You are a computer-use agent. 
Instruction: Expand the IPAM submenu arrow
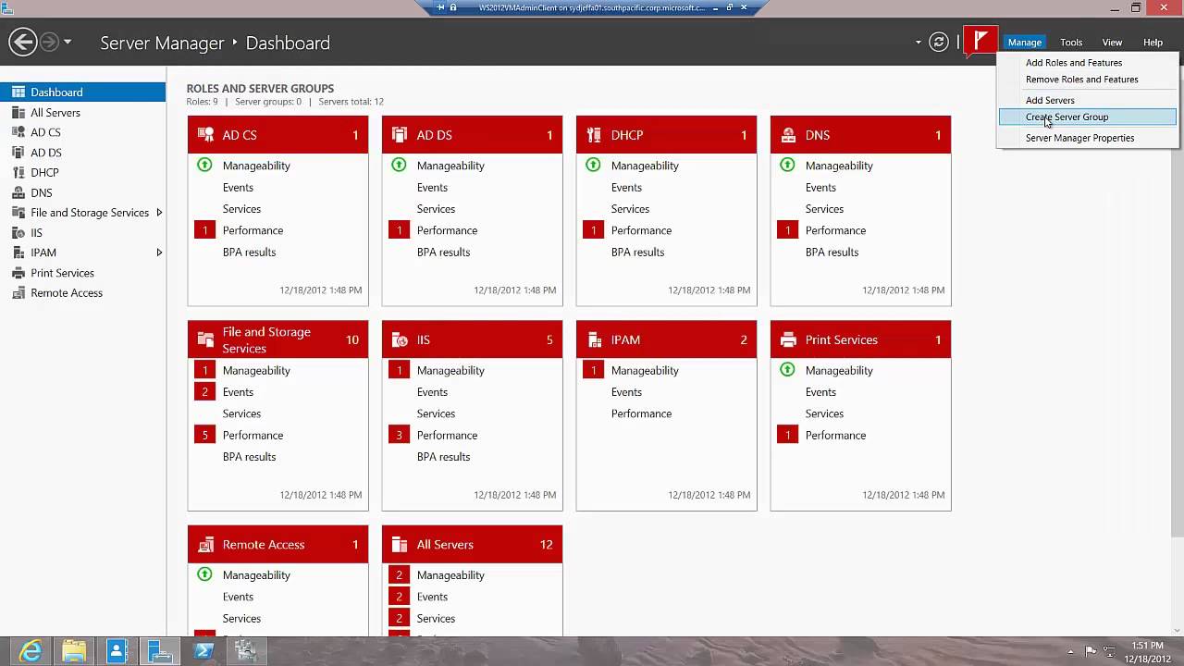point(159,253)
